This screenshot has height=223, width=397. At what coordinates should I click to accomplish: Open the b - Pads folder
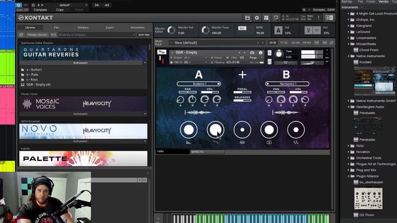tap(32, 74)
